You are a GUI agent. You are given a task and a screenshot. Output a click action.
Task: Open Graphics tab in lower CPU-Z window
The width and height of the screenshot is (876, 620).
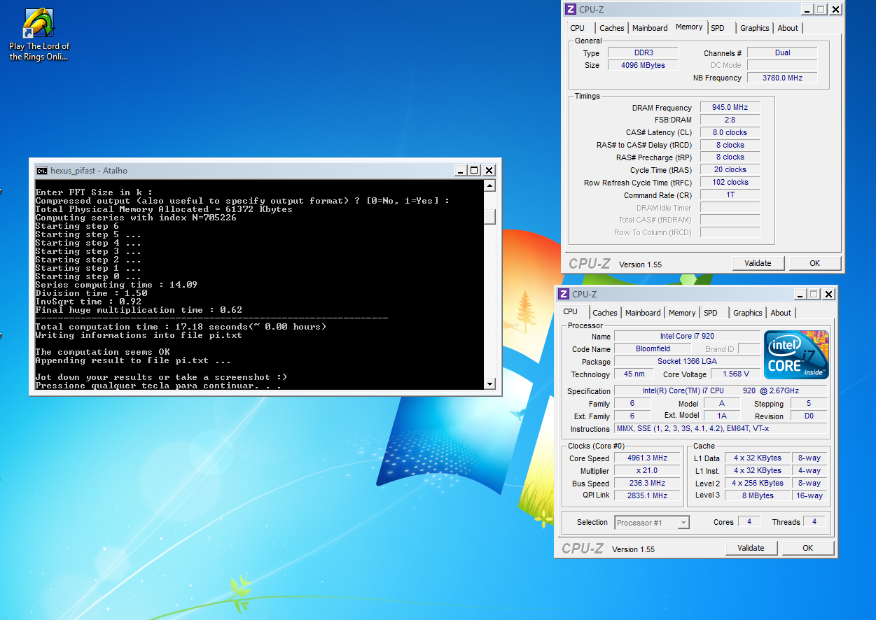point(748,313)
